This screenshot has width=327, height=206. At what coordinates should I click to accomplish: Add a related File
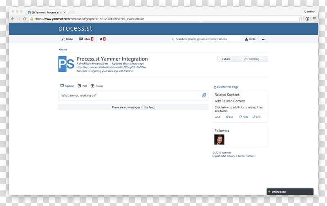pos(229,117)
